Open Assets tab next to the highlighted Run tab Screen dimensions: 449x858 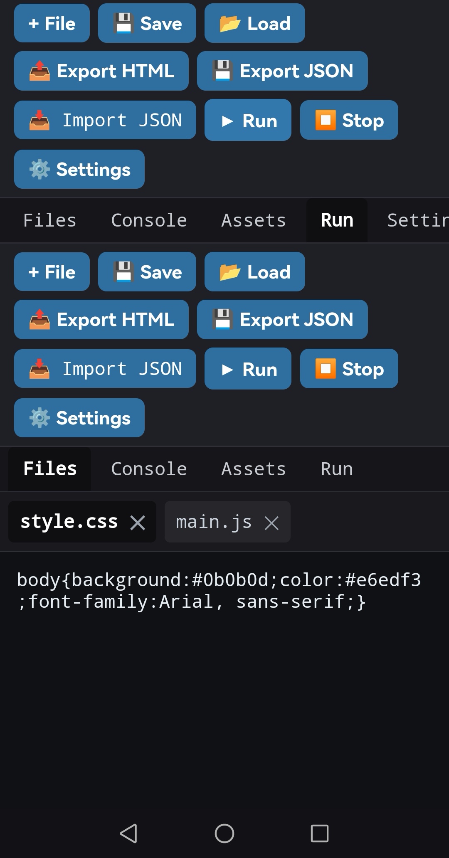tap(254, 220)
